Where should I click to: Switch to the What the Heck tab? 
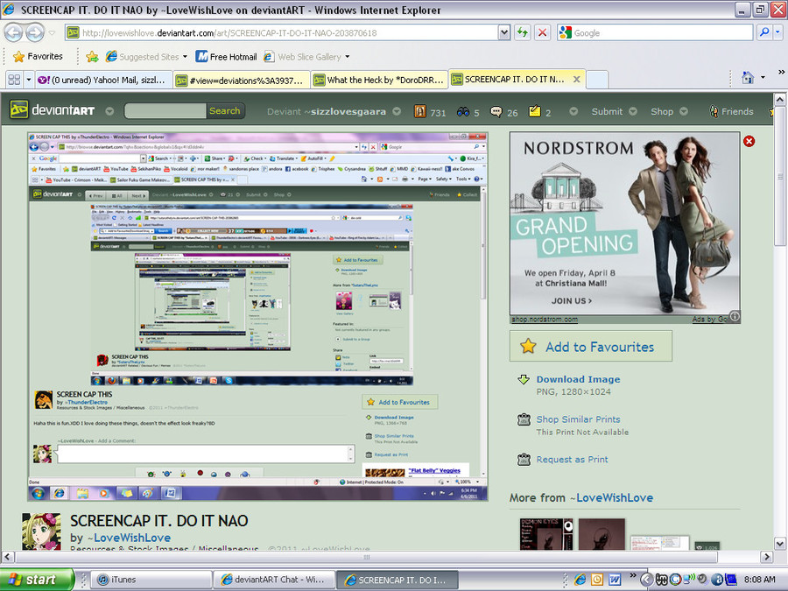coord(379,80)
